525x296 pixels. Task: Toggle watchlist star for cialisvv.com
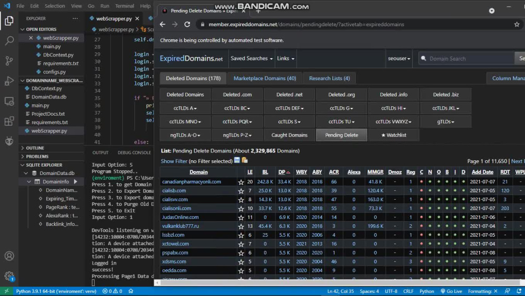coord(241,200)
